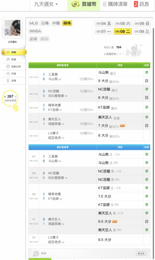Select the MLB league tab
The width and height of the screenshot is (155, 260).
(x=34, y=23)
